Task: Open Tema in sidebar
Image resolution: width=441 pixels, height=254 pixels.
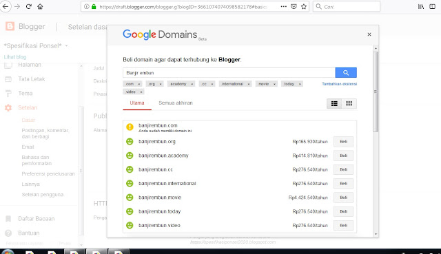Action: (x=25, y=94)
